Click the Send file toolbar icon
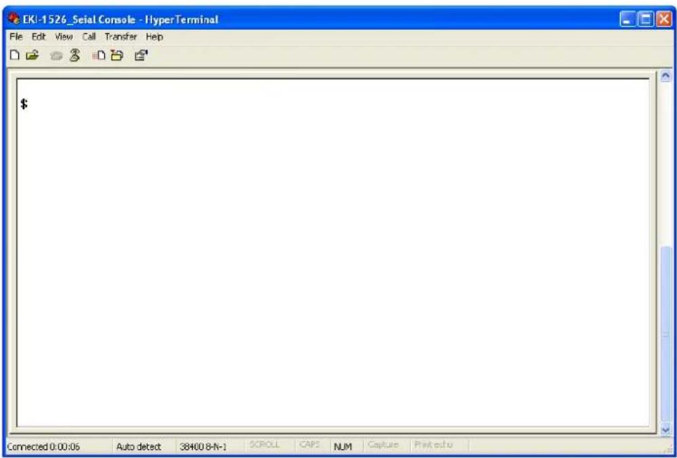This screenshot has height=458, width=677. [x=98, y=55]
